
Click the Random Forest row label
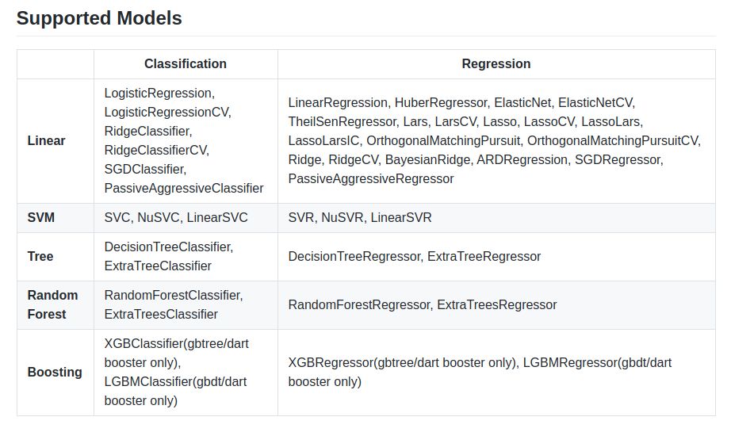(x=52, y=304)
